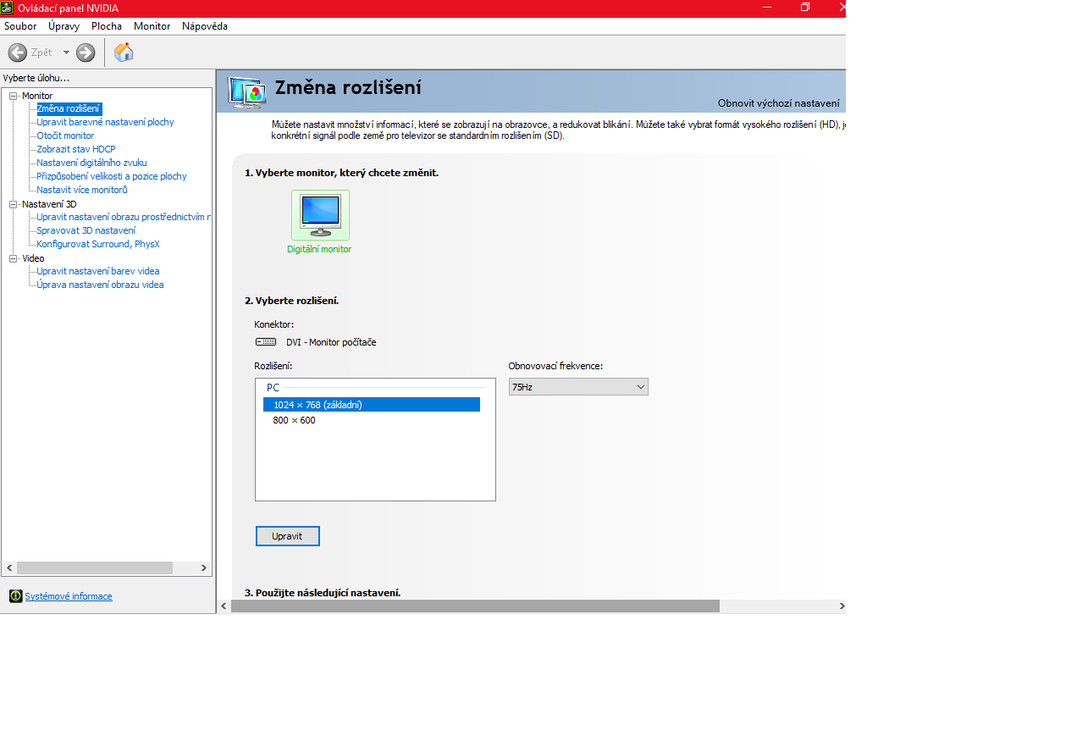The width and height of the screenshot is (1066, 736).
Task: Open the Plocha menu
Action: pyautogui.click(x=107, y=26)
